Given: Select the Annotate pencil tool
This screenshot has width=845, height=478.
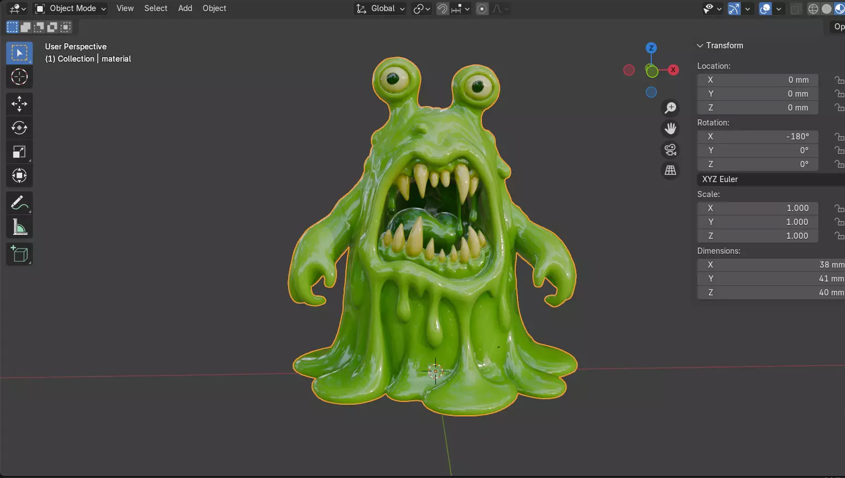Looking at the screenshot, I should point(19,203).
